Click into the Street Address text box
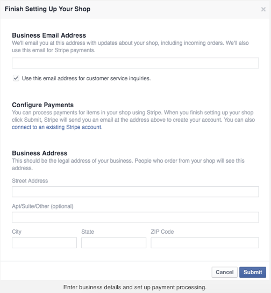The height and width of the screenshot is (293, 271). 135,192
